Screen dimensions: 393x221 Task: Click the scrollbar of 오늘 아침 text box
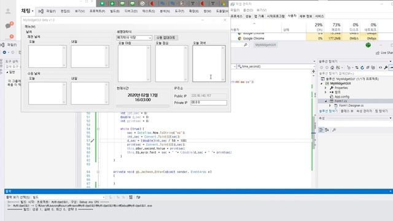click(149, 63)
